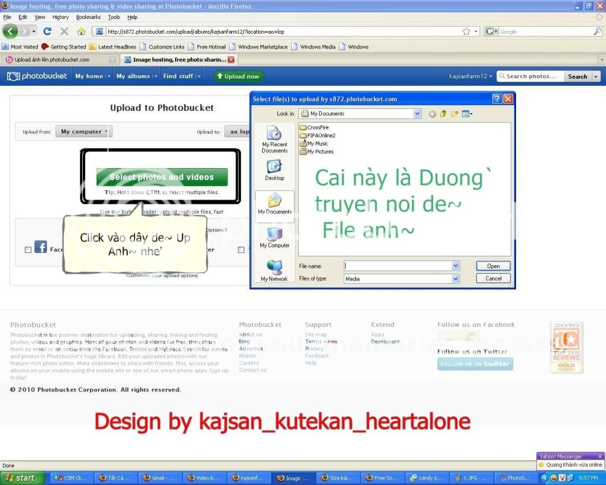Open the kajsanfarm12 account dropdown

470,76
